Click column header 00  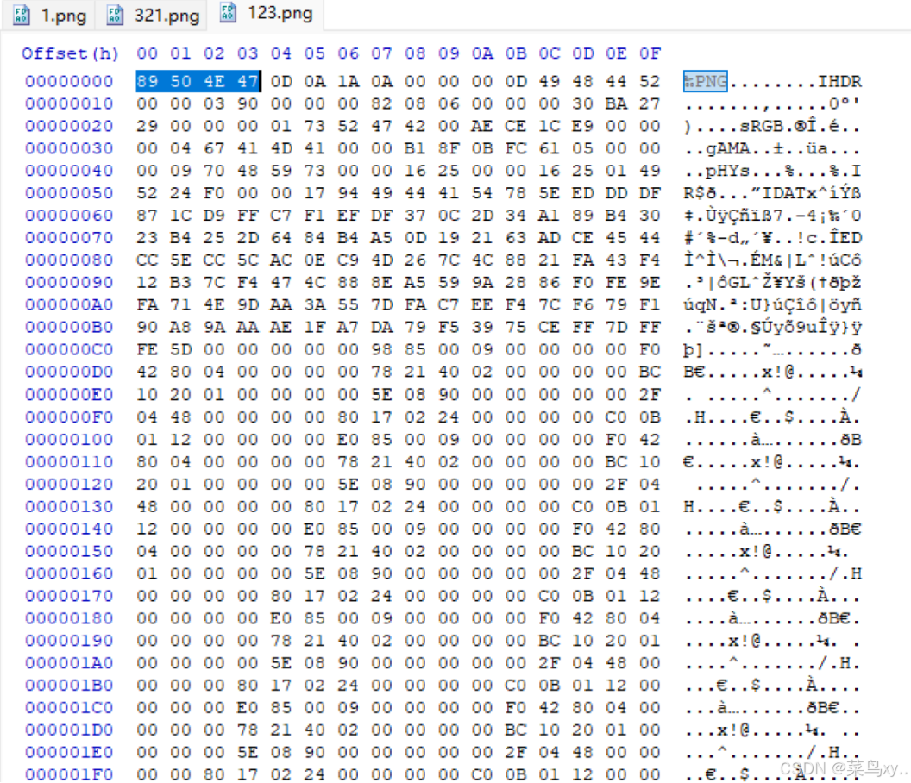point(147,53)
